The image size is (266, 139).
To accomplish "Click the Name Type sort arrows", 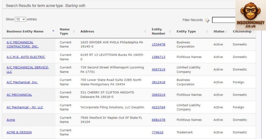I will [74, 31].
